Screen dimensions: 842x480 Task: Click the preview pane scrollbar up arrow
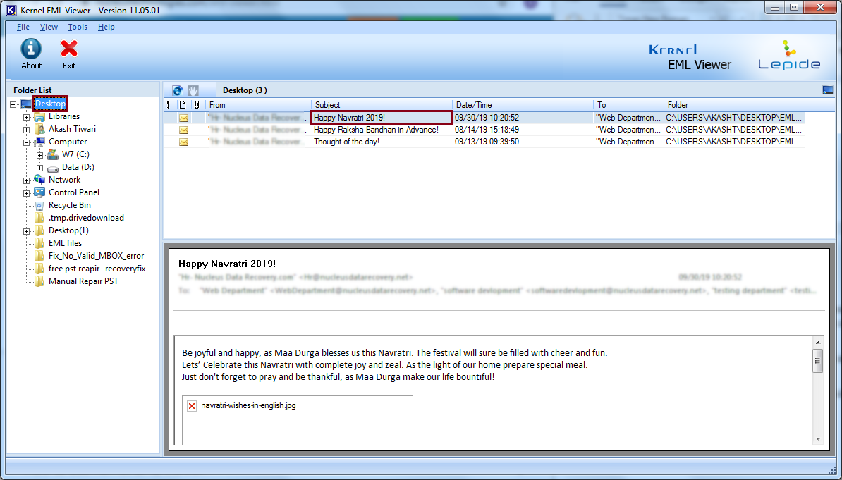coord(818,343)
